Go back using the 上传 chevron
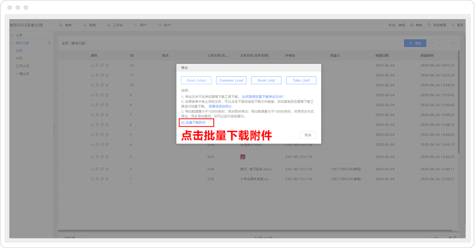The width and height of the screenshot is (475, 248). (12, 35)
